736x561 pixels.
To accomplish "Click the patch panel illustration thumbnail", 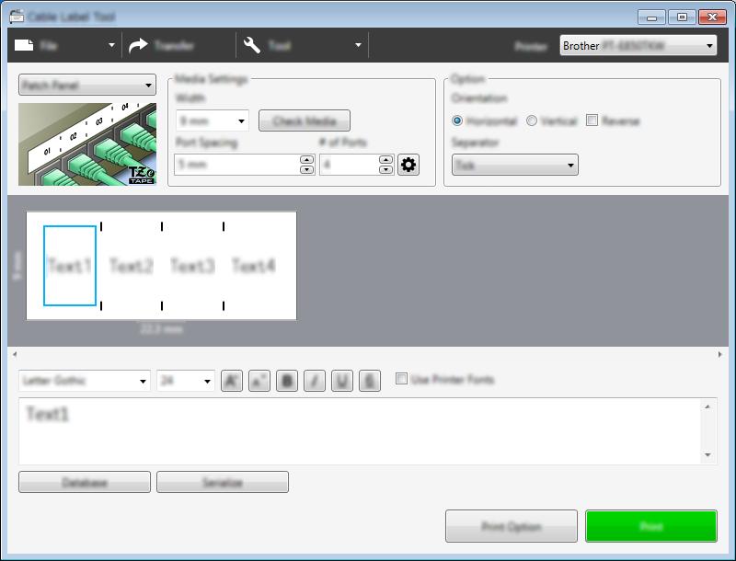I will pyautogui.click(x=87, y=144).
